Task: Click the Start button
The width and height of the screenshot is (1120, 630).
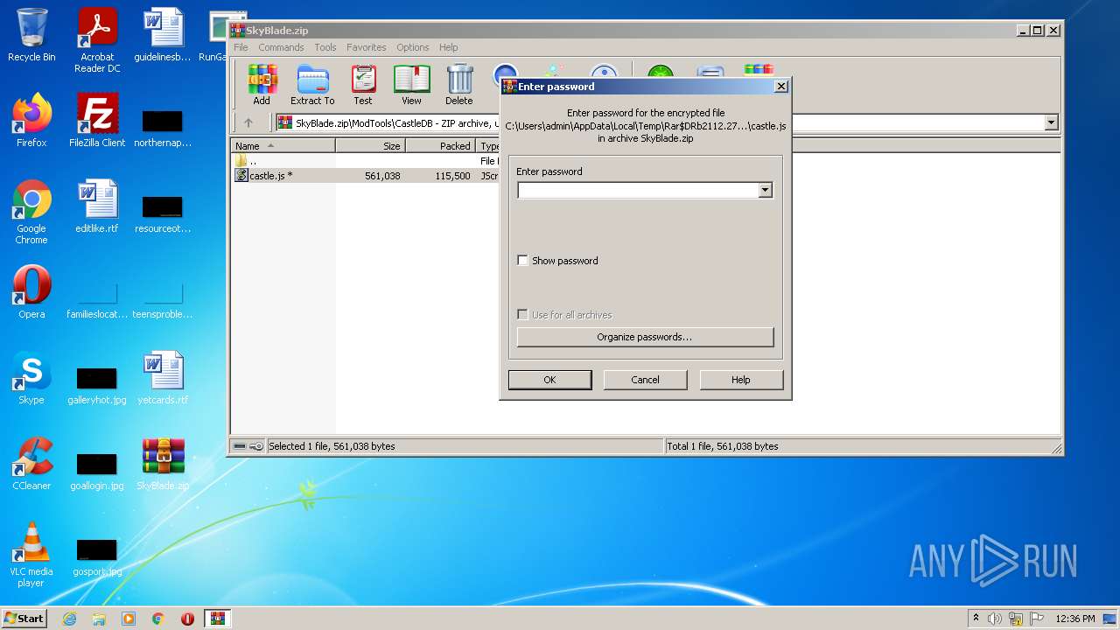Action: click(x=24, y=619)
